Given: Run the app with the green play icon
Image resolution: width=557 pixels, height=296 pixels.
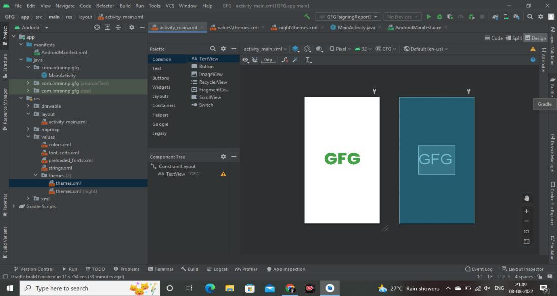Looking at the screenshot, I should point(429,17).
